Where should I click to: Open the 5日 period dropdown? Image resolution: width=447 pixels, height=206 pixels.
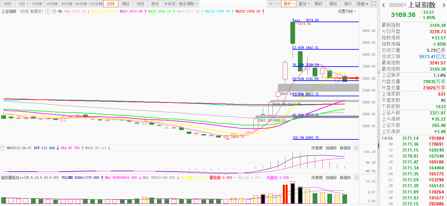23,4
